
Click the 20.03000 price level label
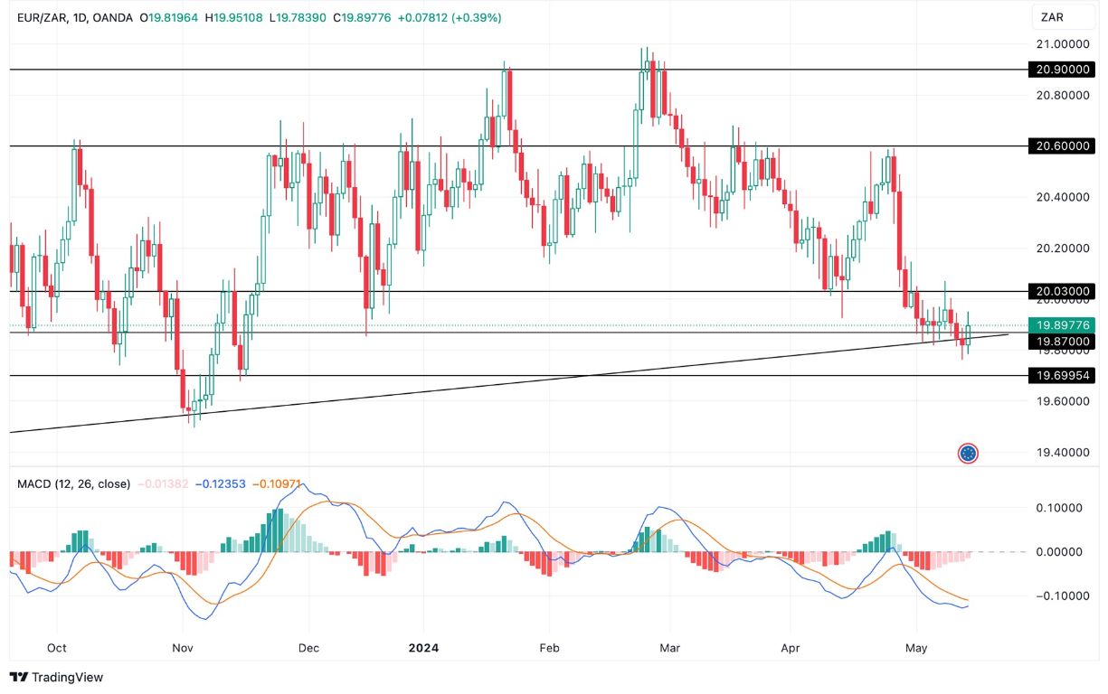click(1060, 292)
